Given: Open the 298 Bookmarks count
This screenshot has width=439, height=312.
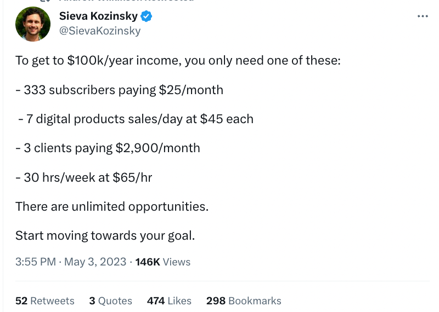Looking at the screenshot, I should tap(244, 301).
